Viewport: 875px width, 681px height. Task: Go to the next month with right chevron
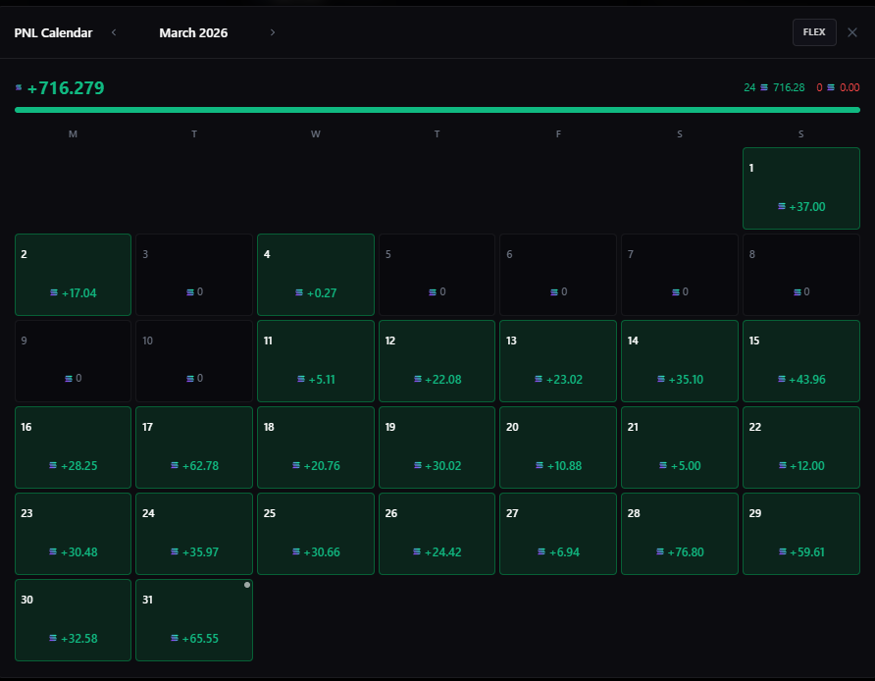click(273, 32)
